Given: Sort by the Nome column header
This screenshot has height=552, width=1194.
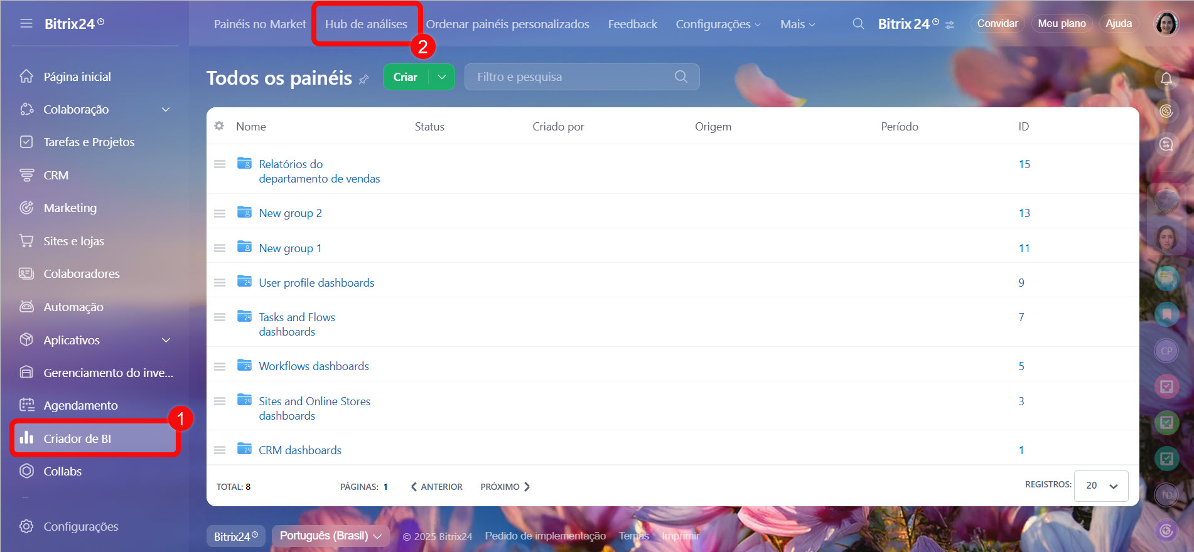Looking at the screenshot, I should (x=251, y=126).
